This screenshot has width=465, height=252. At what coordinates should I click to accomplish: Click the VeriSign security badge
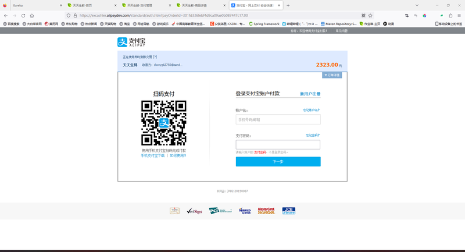(x=194, y=211)
